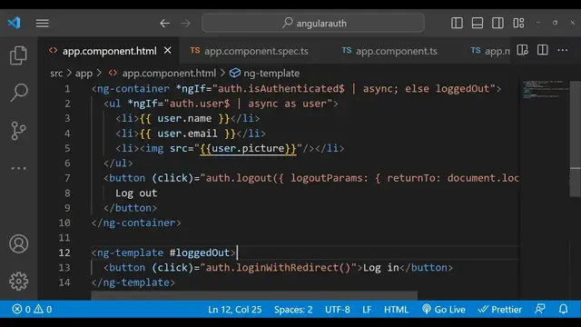Click line number 7 in the gutter

pyautogui.click(x=67, y=178)
